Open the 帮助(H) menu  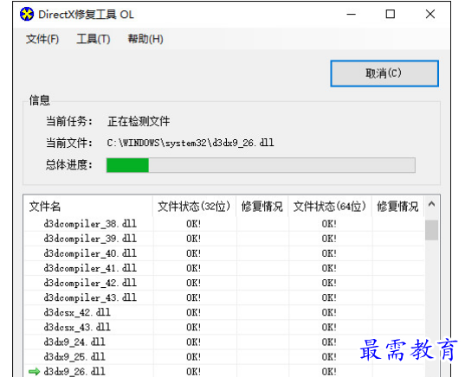pos(145,39)
